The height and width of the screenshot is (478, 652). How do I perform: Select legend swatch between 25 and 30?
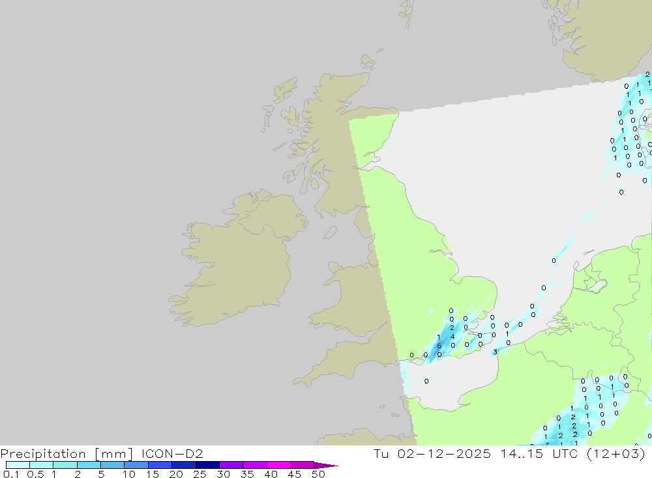pos(207,465)
